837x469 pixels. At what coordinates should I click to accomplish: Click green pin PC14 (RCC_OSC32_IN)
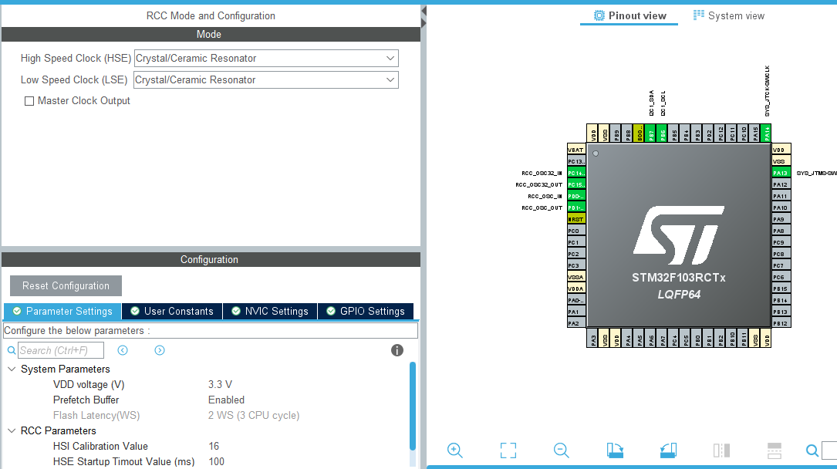coord(576,173)
